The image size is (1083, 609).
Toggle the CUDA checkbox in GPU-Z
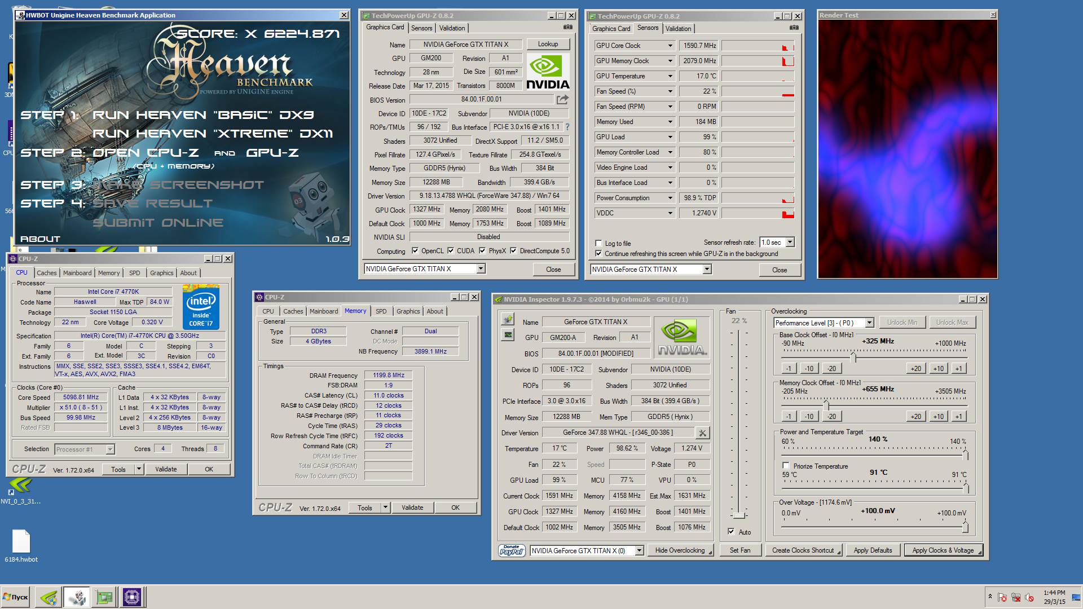[451, 251]
